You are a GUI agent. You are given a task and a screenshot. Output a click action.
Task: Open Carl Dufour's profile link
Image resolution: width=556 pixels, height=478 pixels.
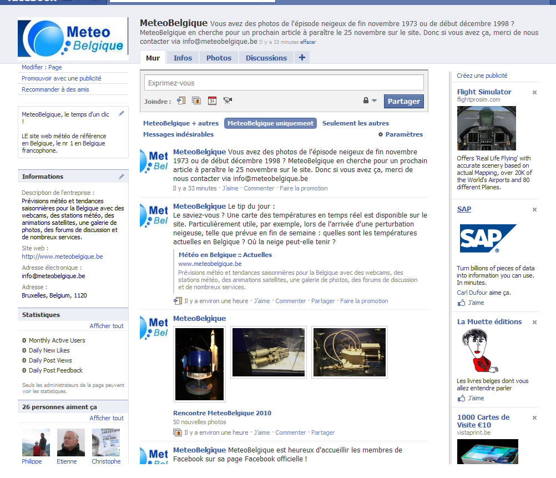coord(472,293)
